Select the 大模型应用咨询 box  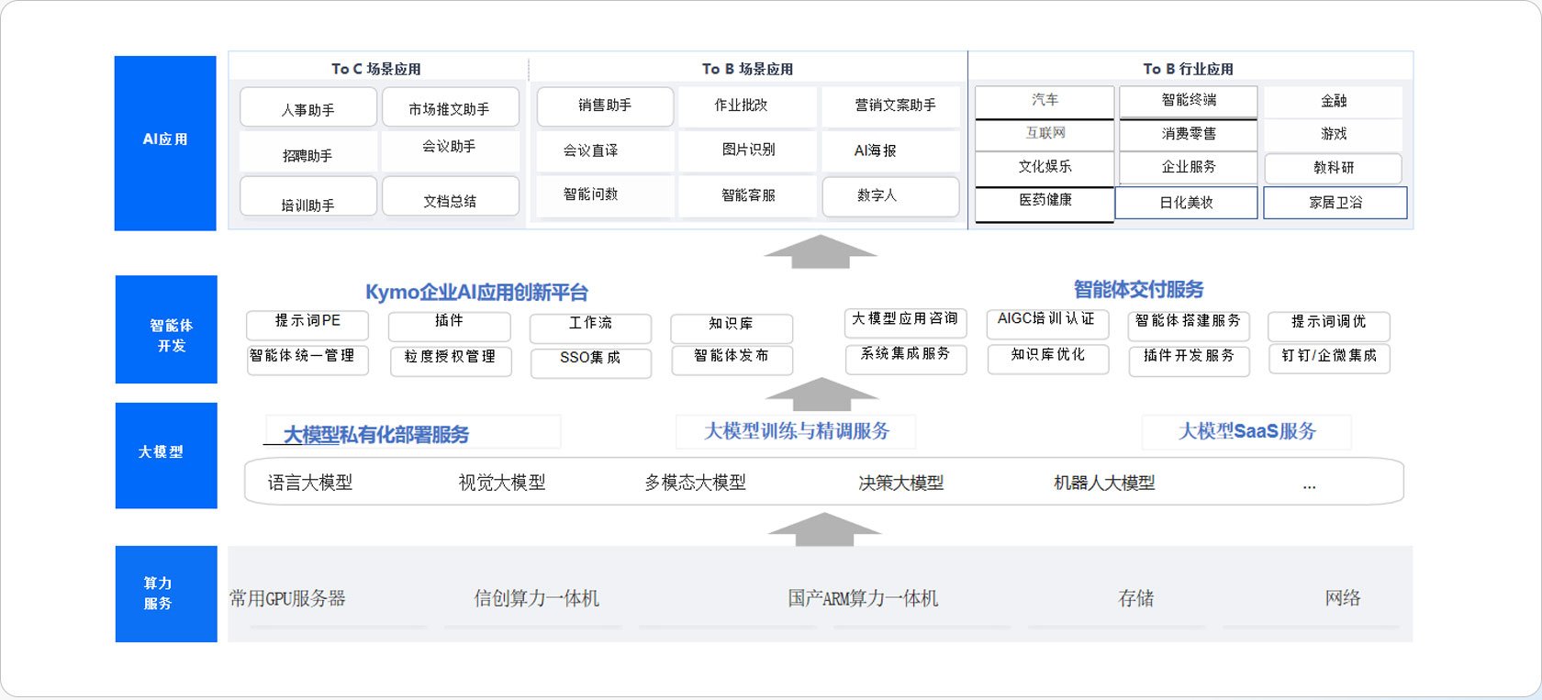point(906,322)
